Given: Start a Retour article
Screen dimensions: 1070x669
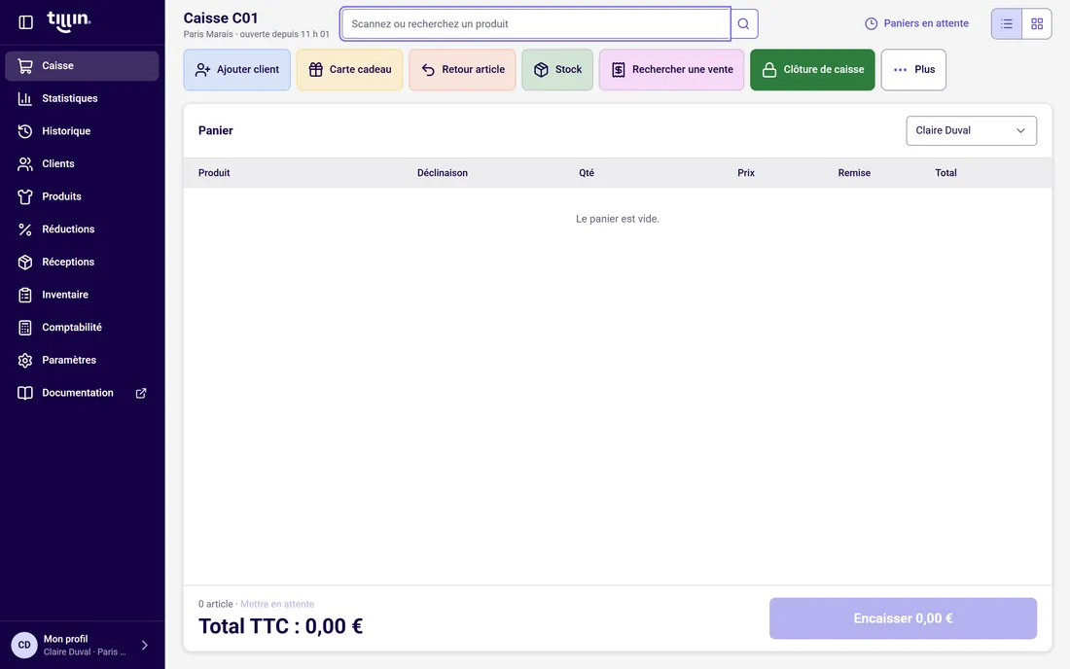Looking at the screenshot, I should click(x=462, y=70).
